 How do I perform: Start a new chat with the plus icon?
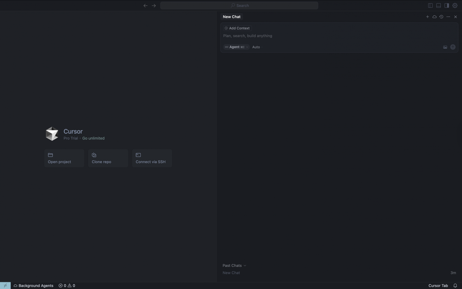pyautogui.click(x=428, y=17)
